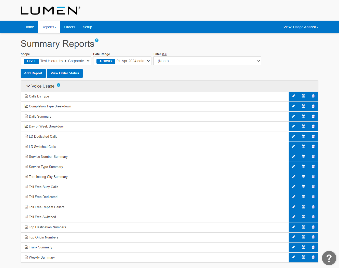
Task: Open the Weekly Summary report
Action: point(42,257)
